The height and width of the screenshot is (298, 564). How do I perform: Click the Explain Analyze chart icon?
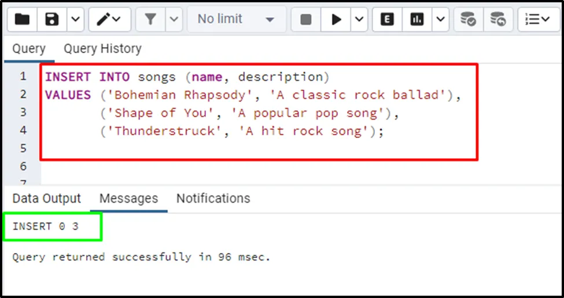point(416,20)
